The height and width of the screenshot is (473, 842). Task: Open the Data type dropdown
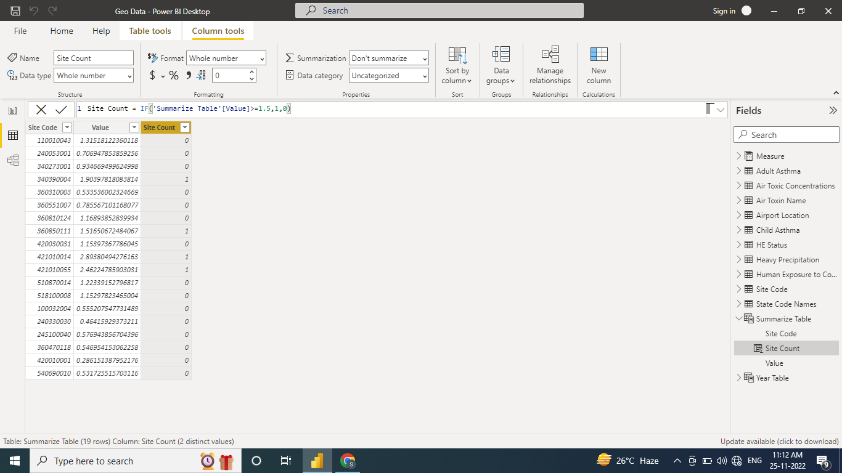(x=94, y=75)
